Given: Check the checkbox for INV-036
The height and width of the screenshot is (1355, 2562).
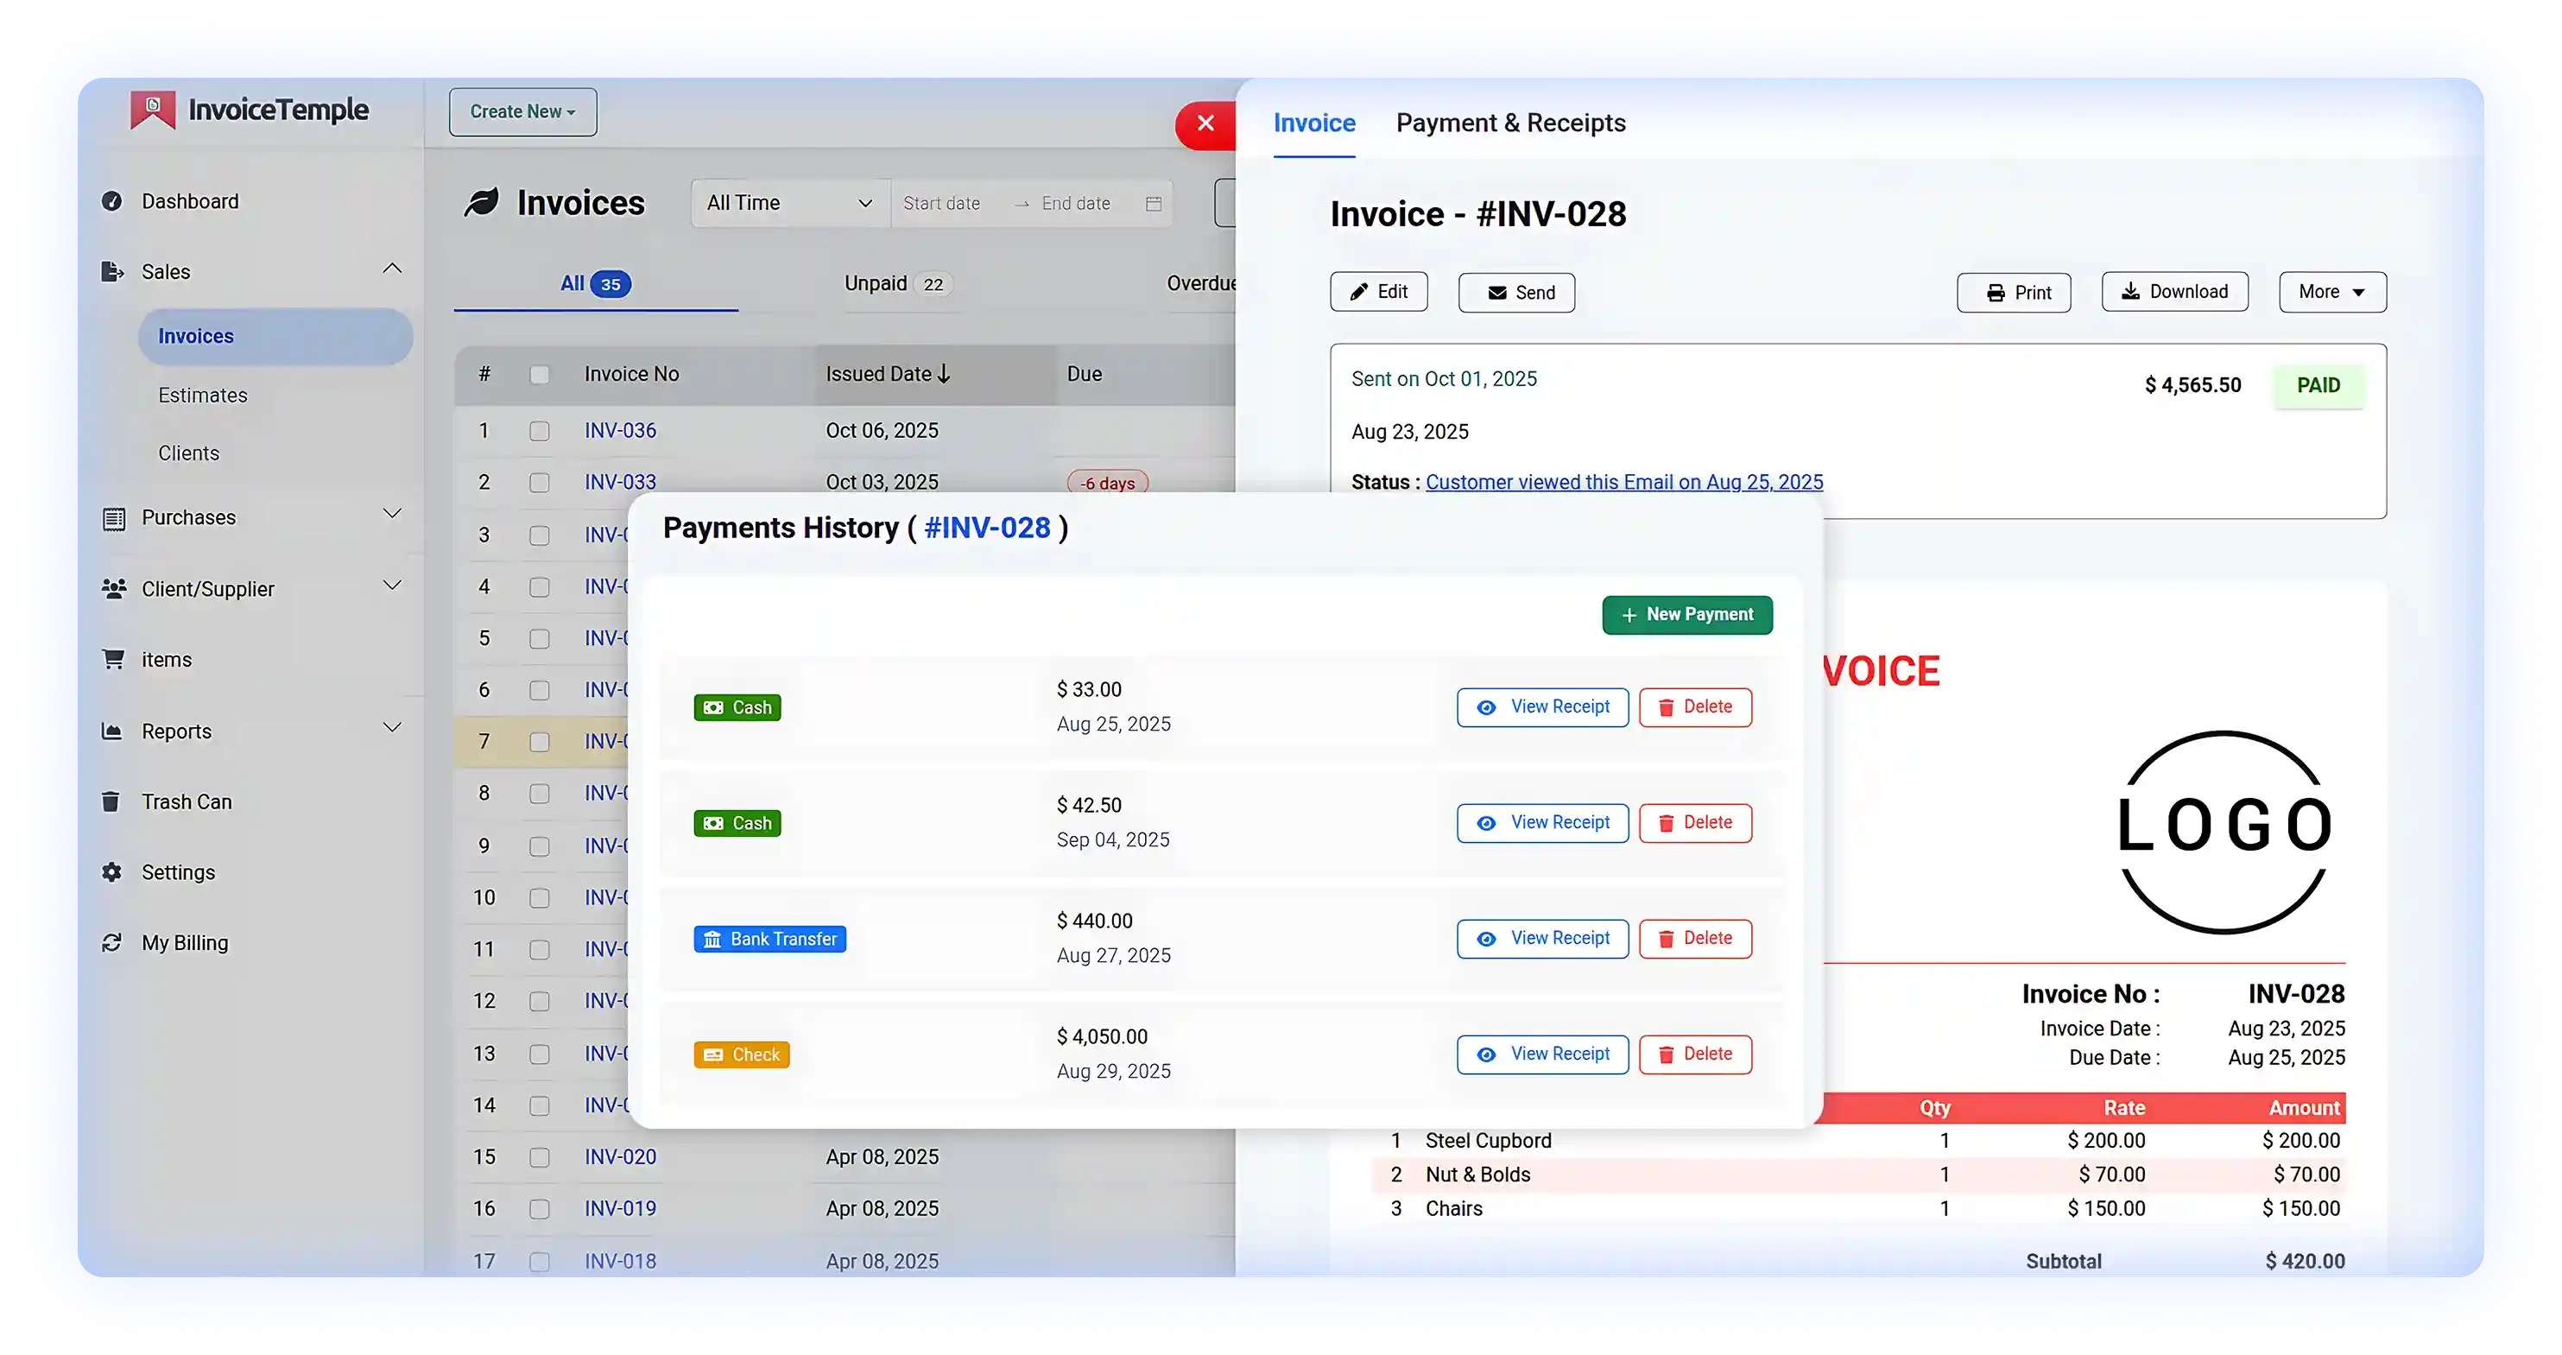Looking at the screenshot, I should click(x=540, y=431).
